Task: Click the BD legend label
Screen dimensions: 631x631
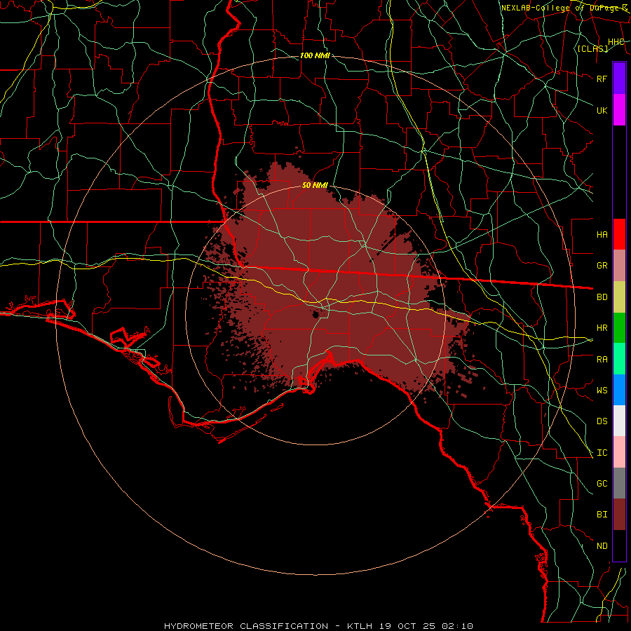Action: pyautogui.click(x=602, y=297)
